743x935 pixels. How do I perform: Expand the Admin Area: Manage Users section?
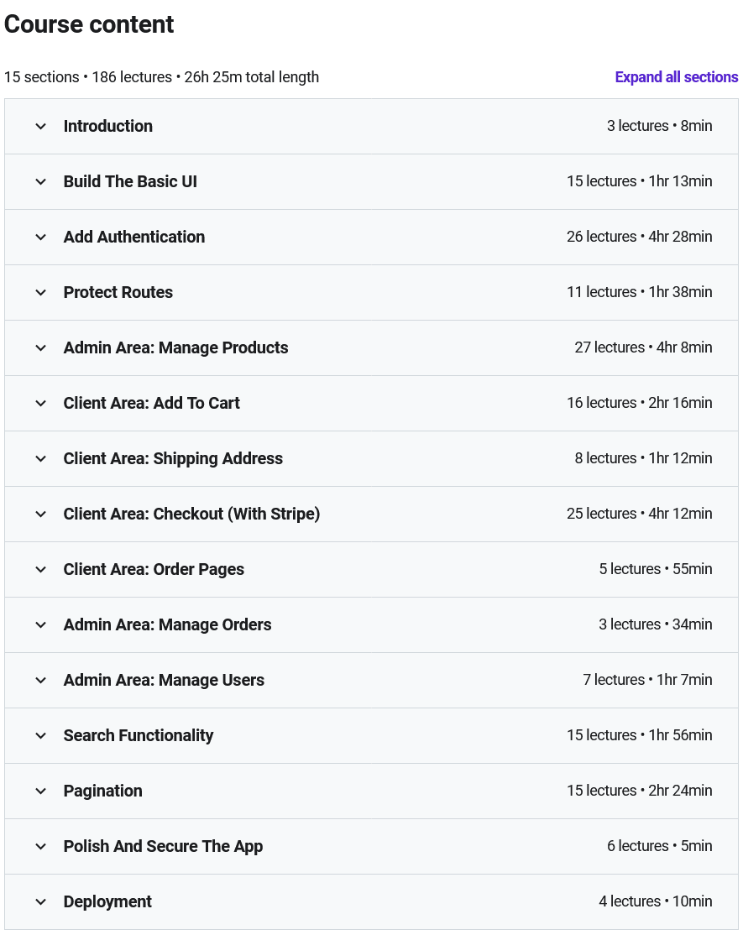click(x=164, y=680)
